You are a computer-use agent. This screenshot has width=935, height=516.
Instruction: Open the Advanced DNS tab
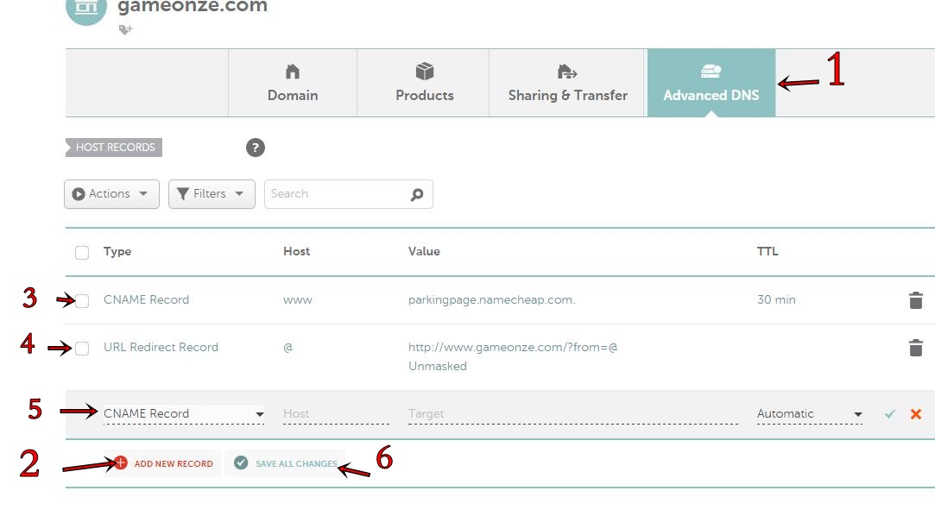(711, 83)
